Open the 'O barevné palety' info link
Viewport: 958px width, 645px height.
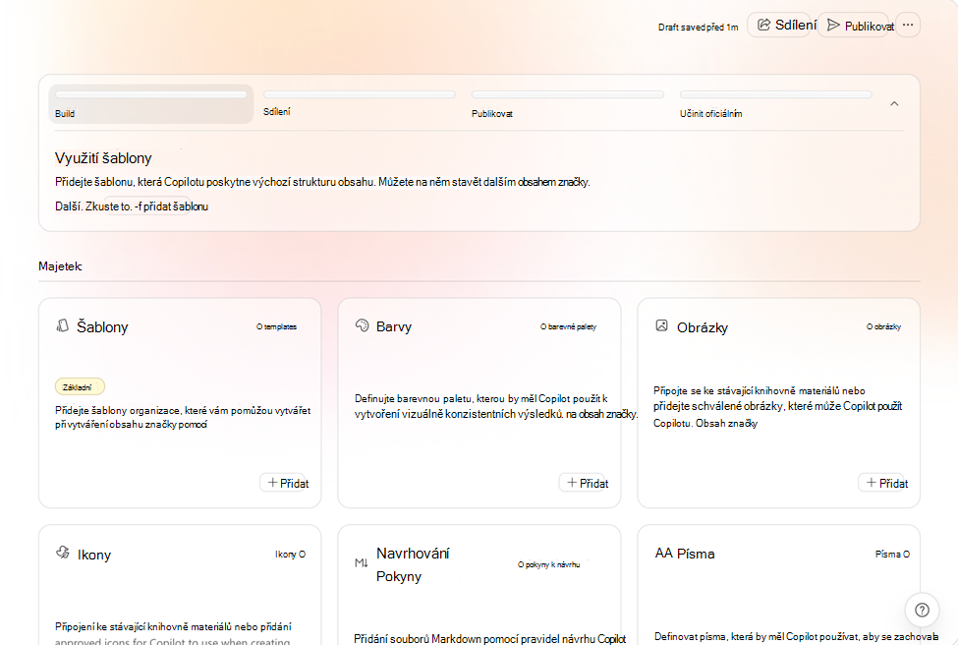coord(568,326)
